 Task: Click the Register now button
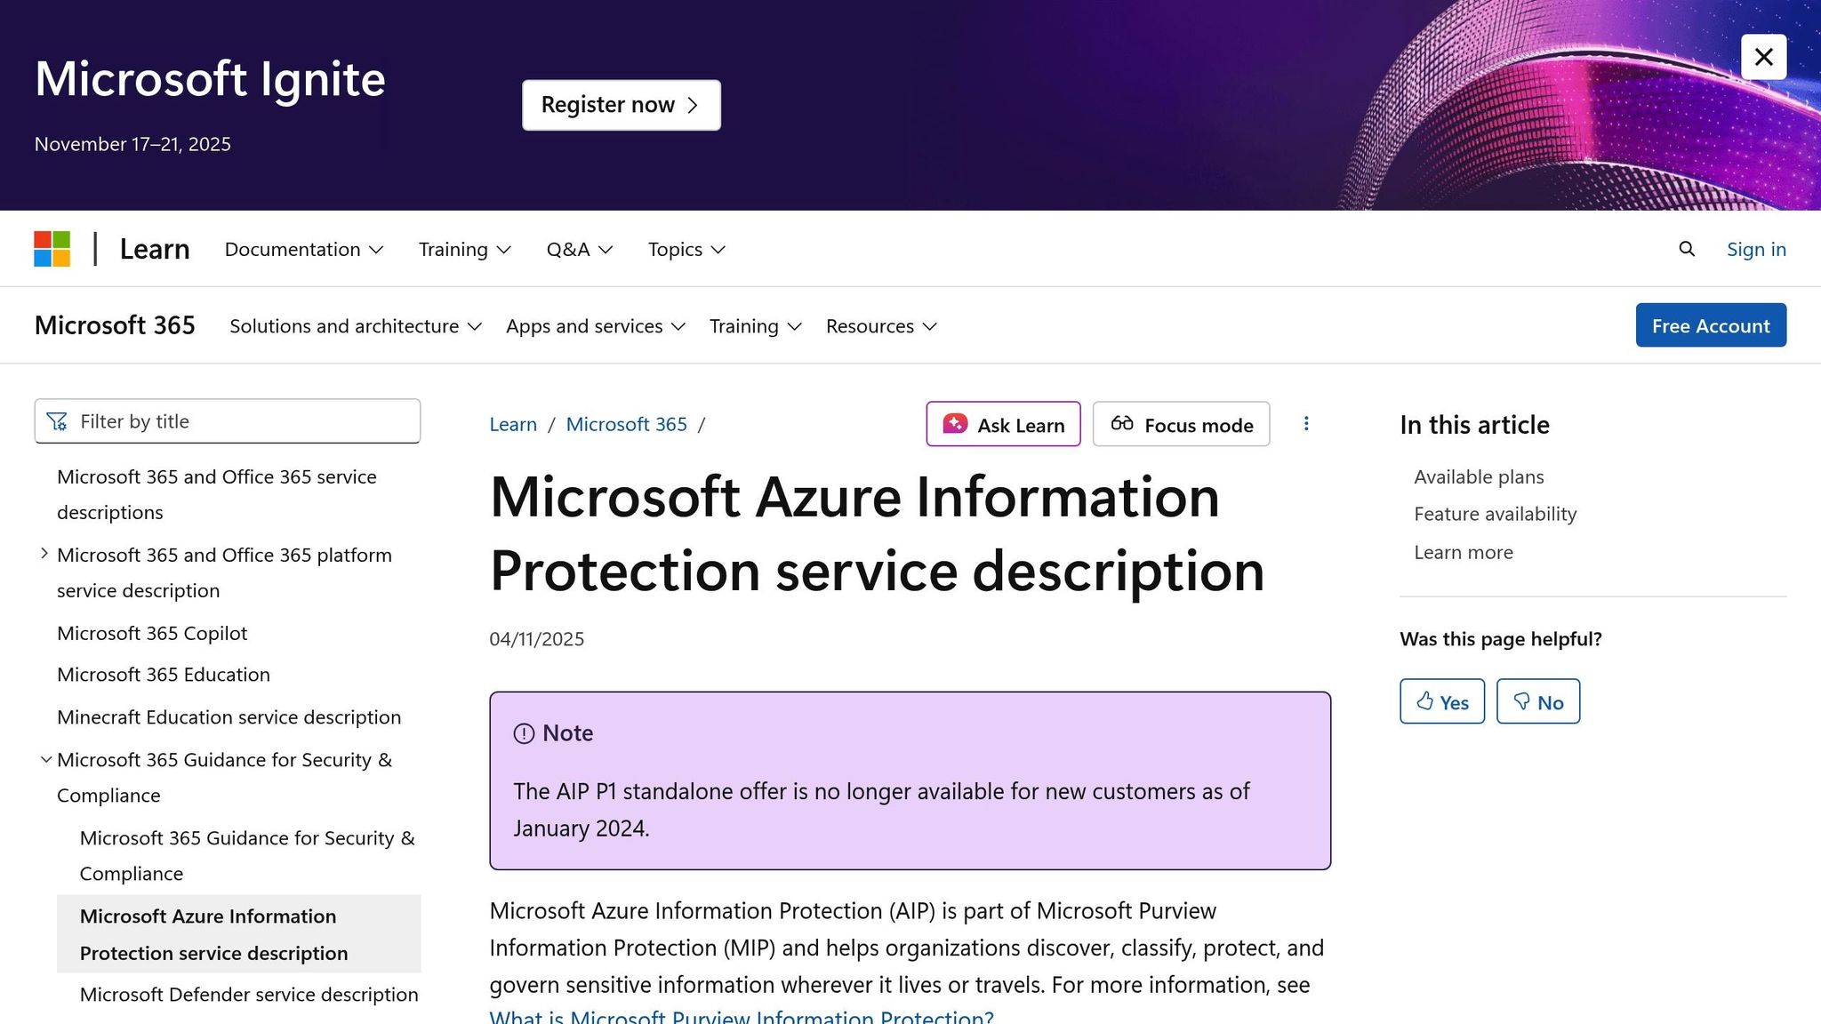[621, 105]
